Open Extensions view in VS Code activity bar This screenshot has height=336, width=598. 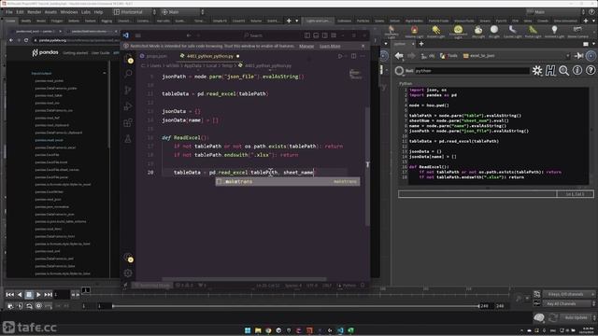(x=128, y=122)
